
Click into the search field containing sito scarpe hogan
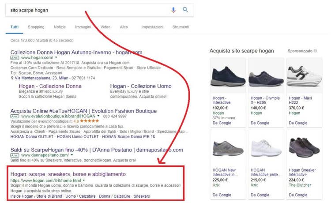pyautogui.click(x=89, y=10)
